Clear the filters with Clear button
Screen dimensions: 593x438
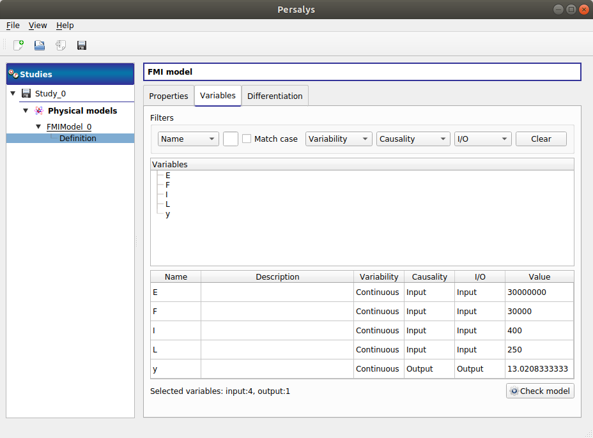click(541, 139)
